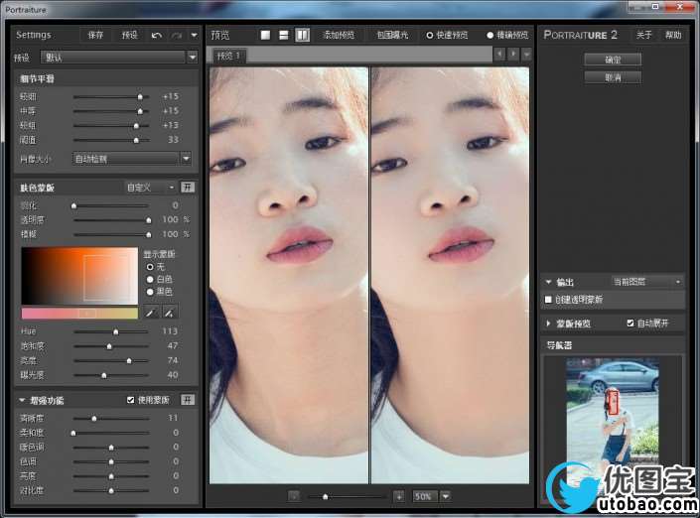Open the 50% zoom level dropdown
700x518 pixels.
pos(446,495)
